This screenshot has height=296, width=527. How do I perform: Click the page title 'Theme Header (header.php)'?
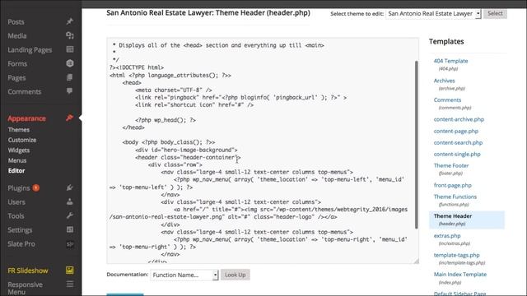click(x=263, y=13)
